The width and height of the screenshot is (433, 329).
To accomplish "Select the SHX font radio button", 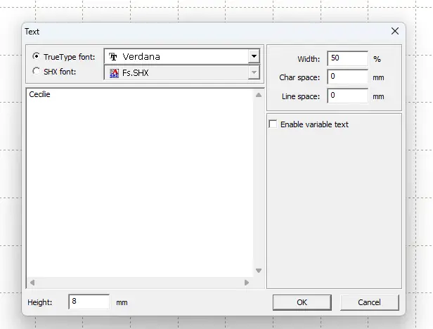I will click(x=36, y=71).
